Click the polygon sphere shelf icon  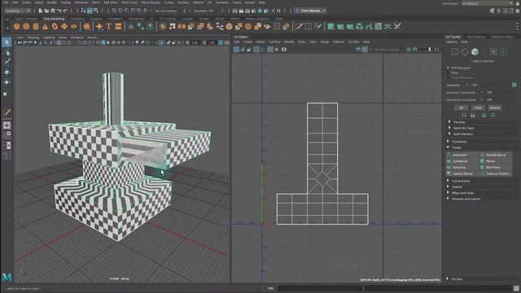pos(16,27)
